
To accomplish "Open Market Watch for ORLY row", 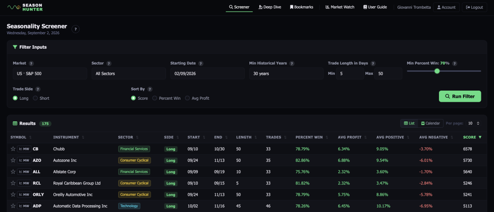I will [24, 194].
